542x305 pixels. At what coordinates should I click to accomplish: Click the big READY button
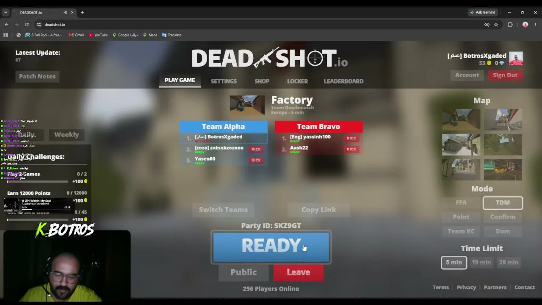click(x=271, y=247)
